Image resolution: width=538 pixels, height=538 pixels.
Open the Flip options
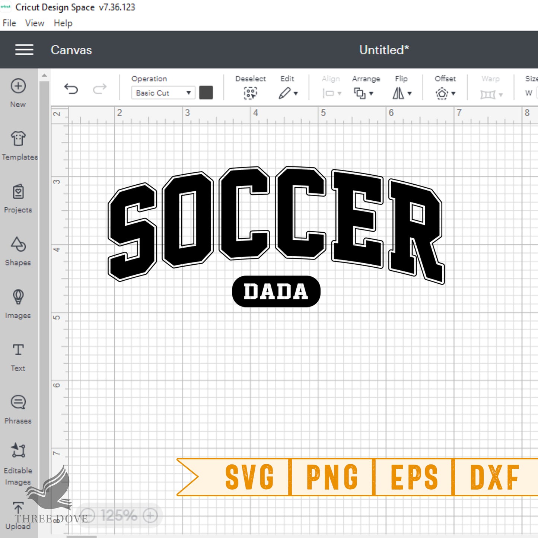398,93
